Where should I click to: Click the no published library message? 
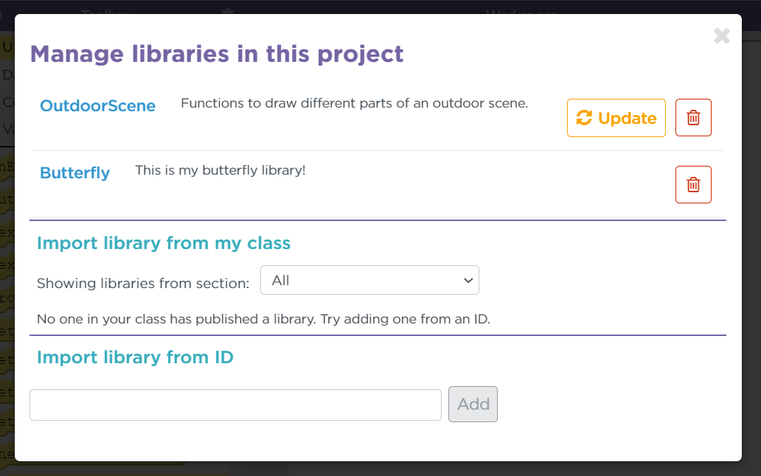(x=263, y=319)
